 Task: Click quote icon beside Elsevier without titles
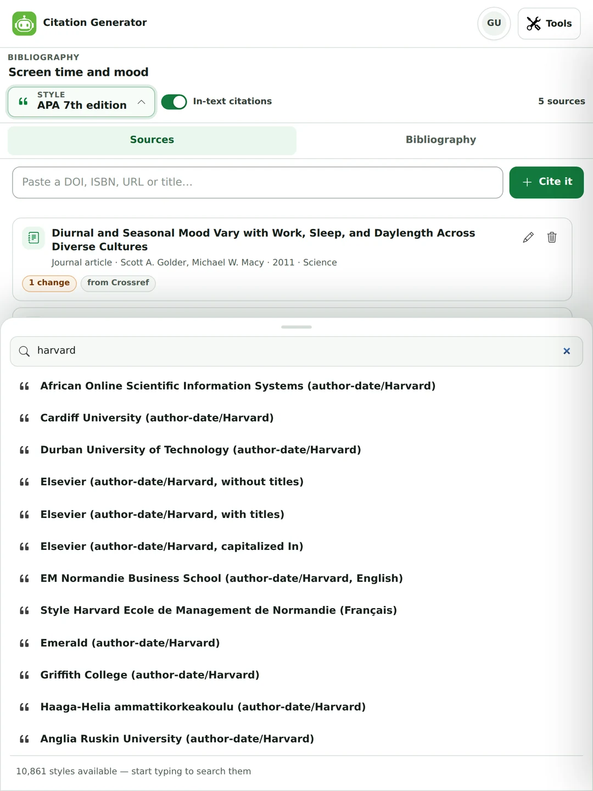pos(24,482)
